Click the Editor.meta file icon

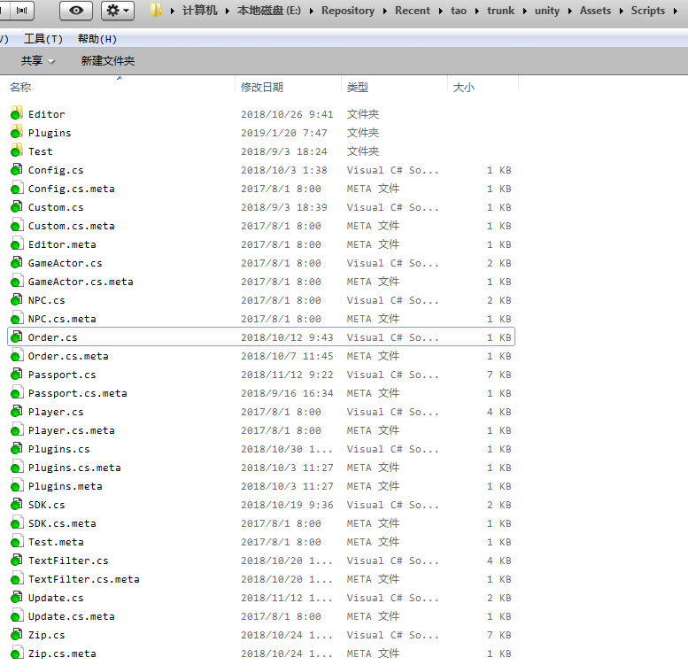(x=16, y=244)
